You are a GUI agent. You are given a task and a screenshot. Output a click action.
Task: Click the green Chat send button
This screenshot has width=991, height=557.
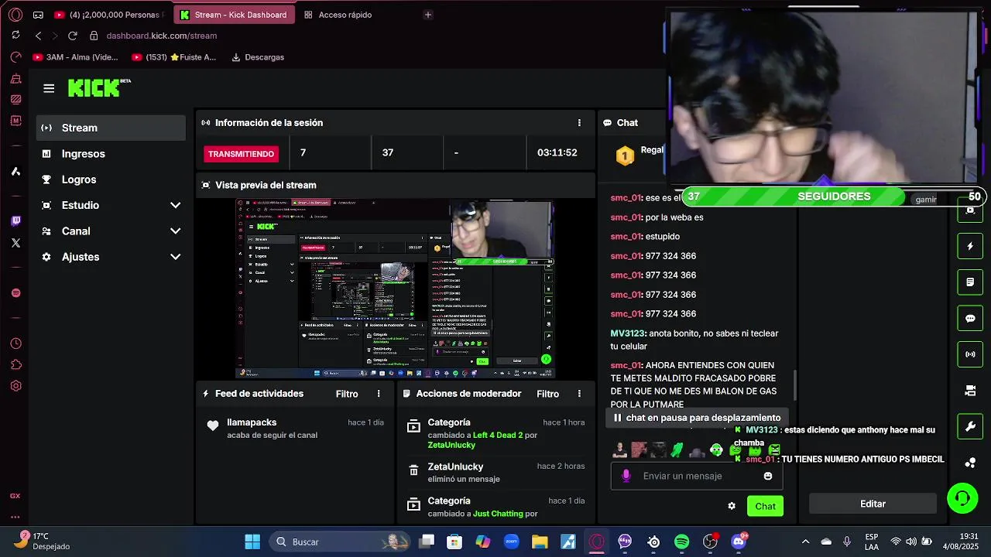point(765,506)
